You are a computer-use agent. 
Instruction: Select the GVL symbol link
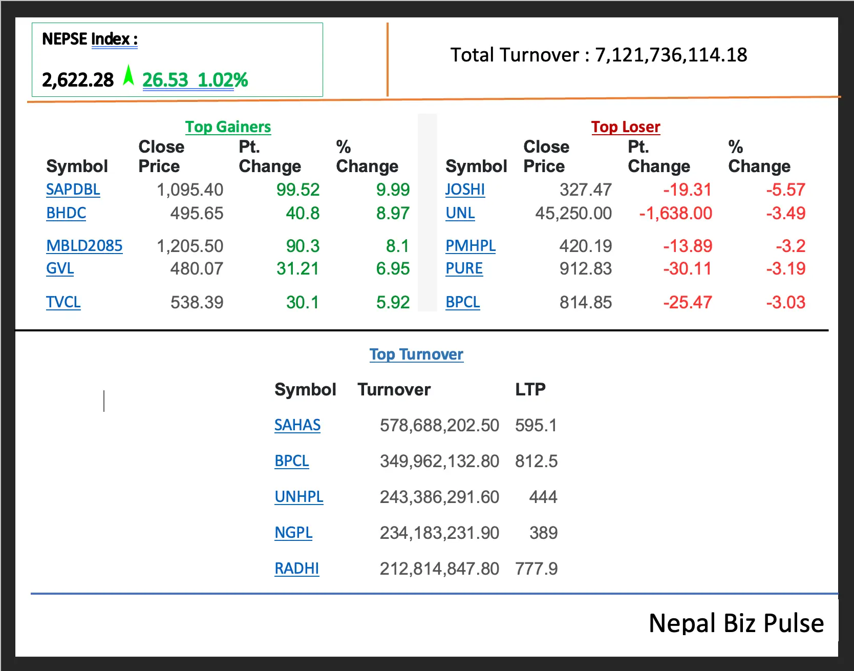coord(60,268)
